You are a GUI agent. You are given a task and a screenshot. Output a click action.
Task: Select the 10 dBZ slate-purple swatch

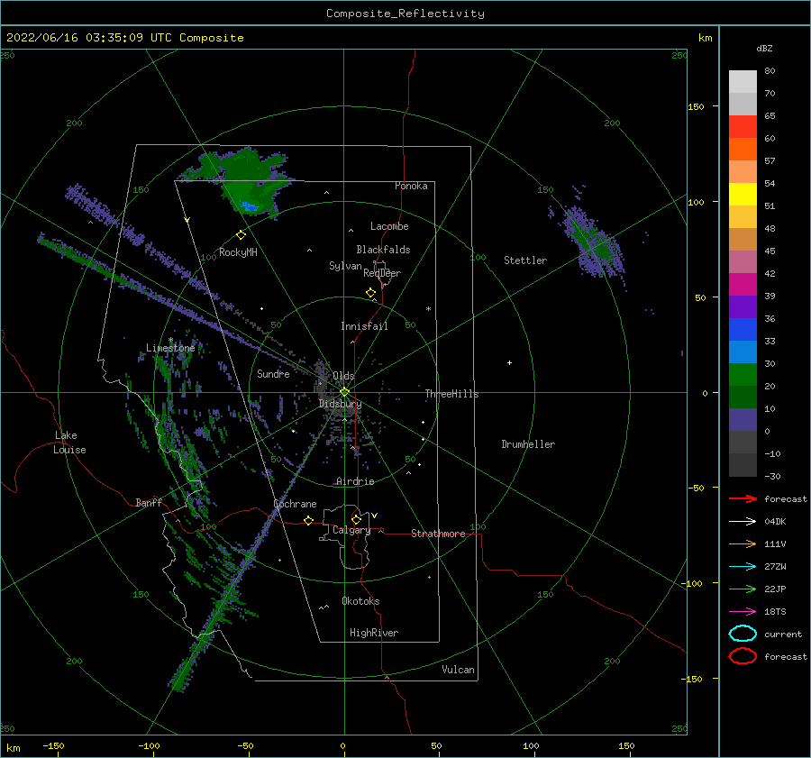point(743,420)
